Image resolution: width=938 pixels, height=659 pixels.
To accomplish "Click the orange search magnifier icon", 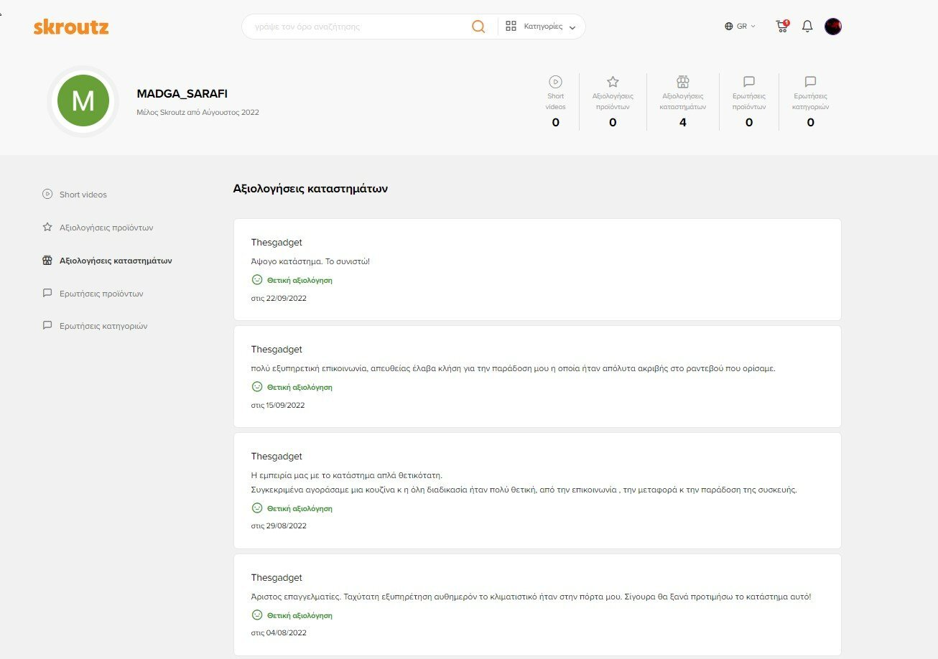I will pos(478,27).
